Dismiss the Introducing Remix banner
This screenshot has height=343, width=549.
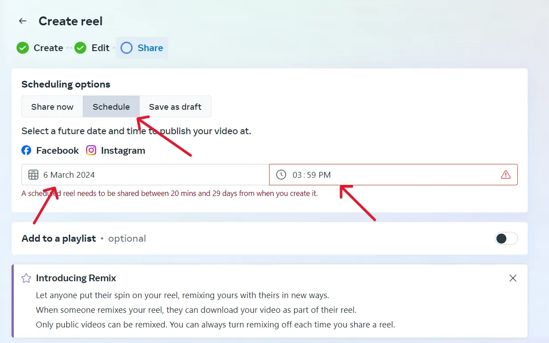click(x=513, y=278)
